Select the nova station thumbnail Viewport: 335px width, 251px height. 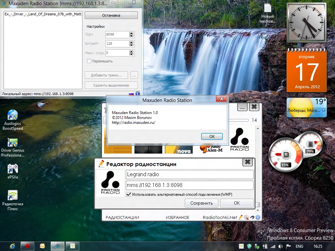(x=179, y=149)
